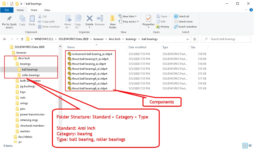Open file History
254x150 pixels.
coord(163,27)
